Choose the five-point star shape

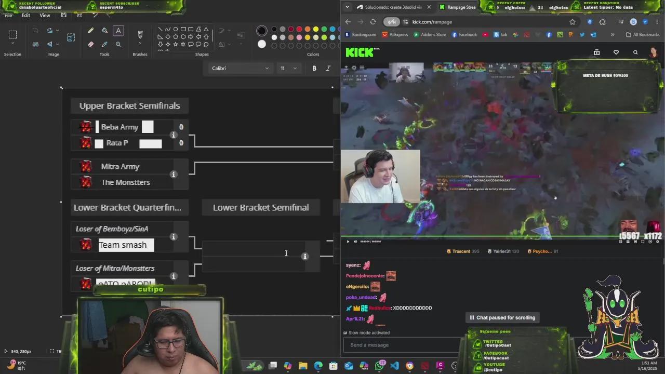175,44
